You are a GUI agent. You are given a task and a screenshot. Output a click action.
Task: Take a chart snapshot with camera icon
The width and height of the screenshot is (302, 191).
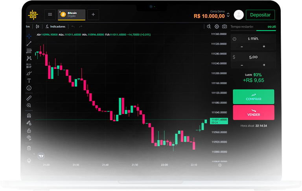(x=224, y=26)
